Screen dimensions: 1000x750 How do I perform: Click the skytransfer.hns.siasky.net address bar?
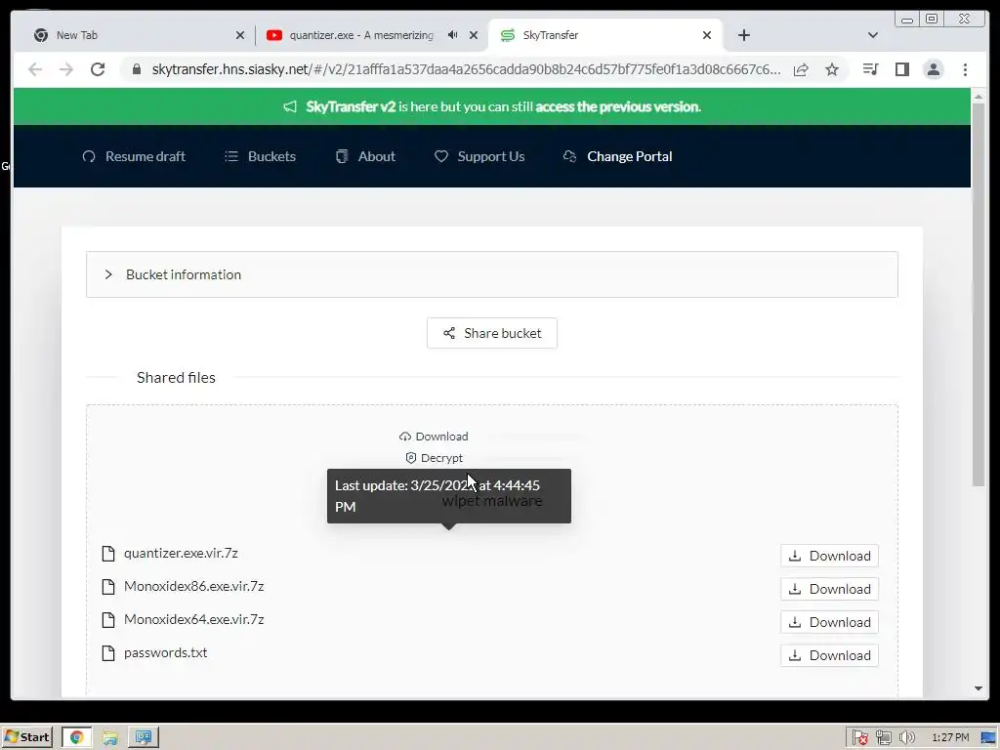(x=466, y=69)
